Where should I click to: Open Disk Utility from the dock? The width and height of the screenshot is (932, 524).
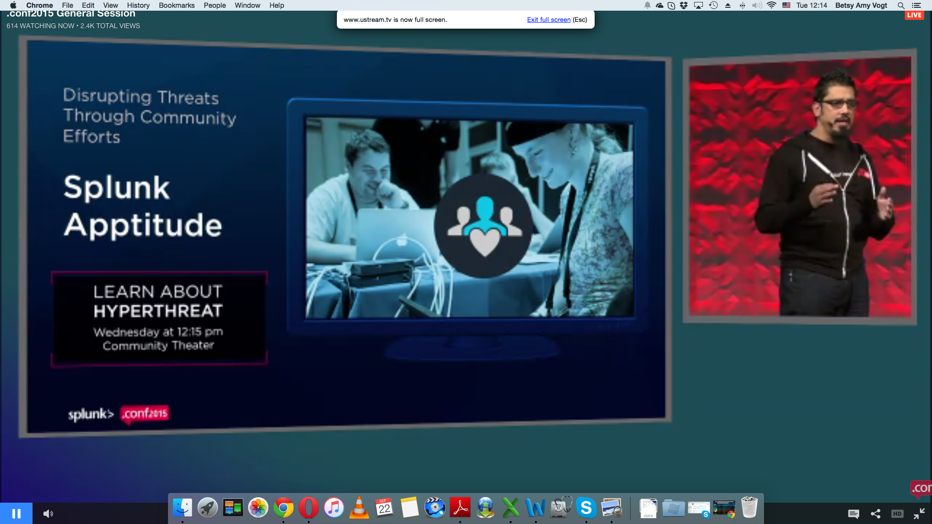[x=561, y=508]
